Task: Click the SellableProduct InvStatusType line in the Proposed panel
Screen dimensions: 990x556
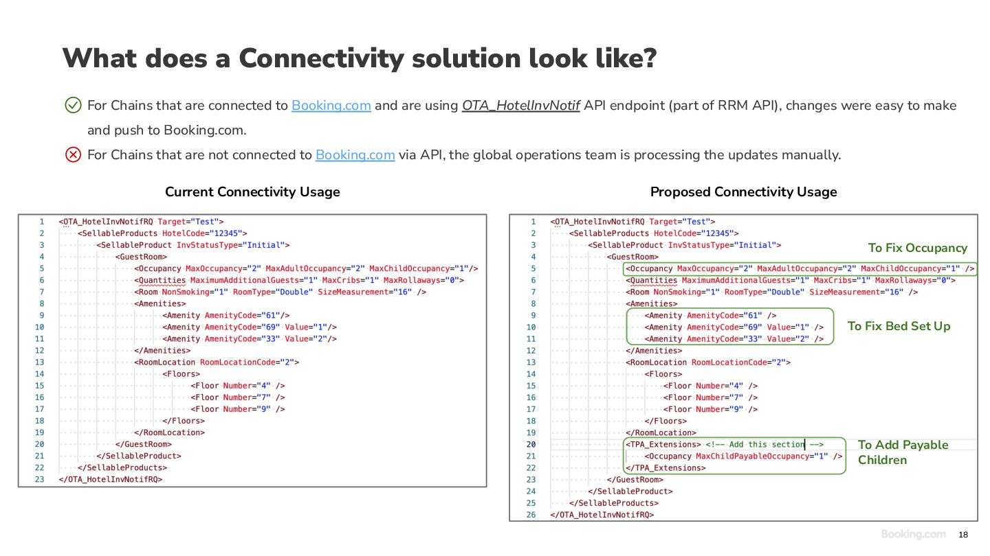Action: click(685, 245)
